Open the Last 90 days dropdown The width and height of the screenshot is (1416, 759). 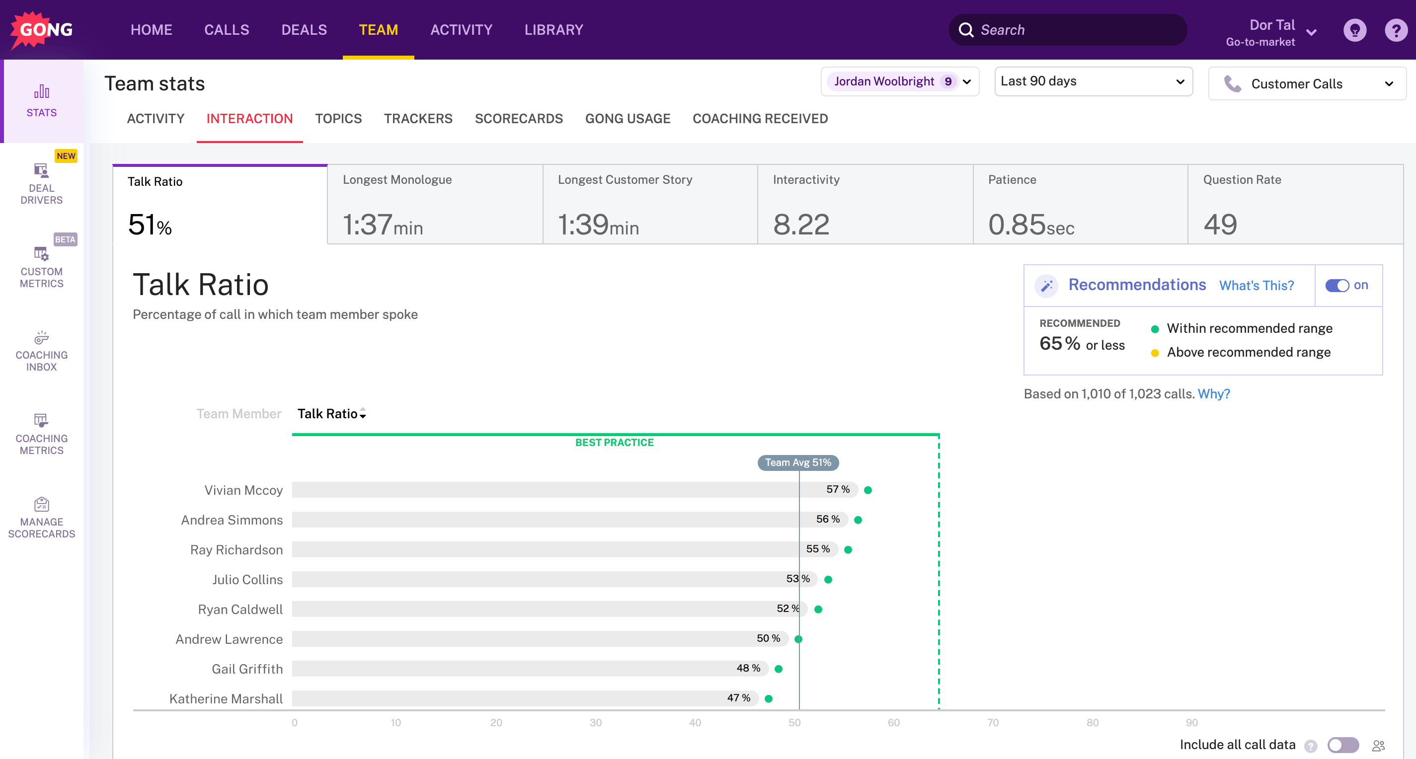(x=1093, y=81)
